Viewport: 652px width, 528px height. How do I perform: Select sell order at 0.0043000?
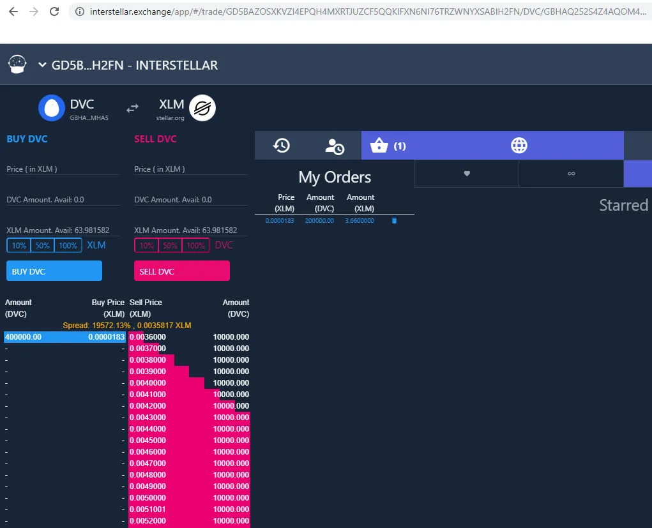(189, 418)
